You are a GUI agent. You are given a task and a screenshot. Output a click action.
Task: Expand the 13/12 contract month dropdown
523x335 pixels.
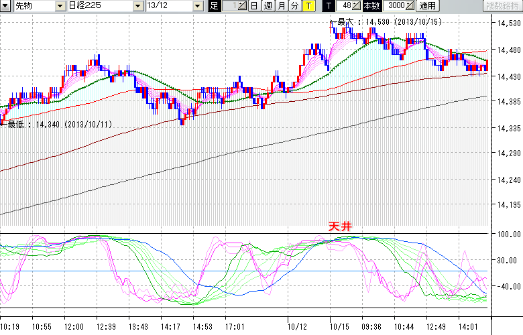[x=197, y=6]
